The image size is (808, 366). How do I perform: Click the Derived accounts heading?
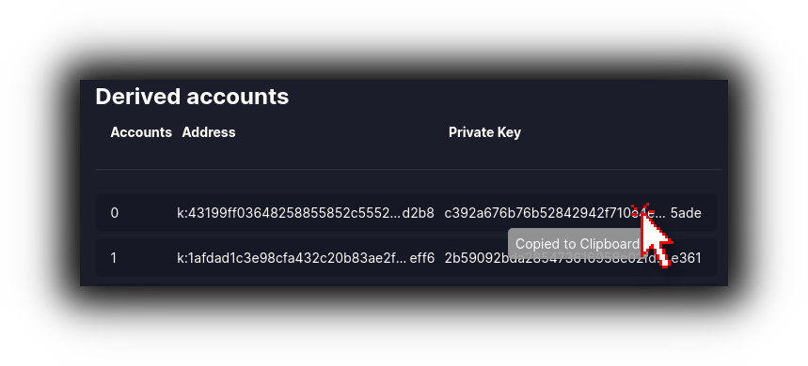click(192, 96)
